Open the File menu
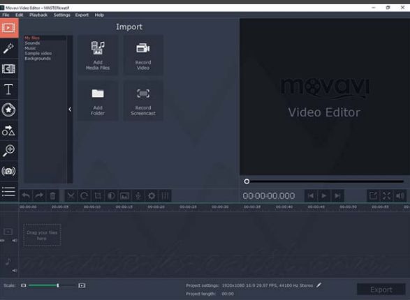 click(x=6, y=15)
